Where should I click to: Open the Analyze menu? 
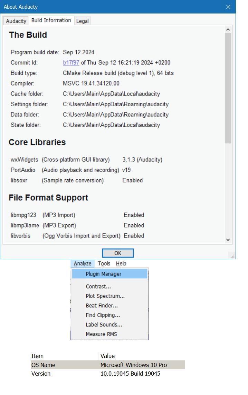pos(83,263)
